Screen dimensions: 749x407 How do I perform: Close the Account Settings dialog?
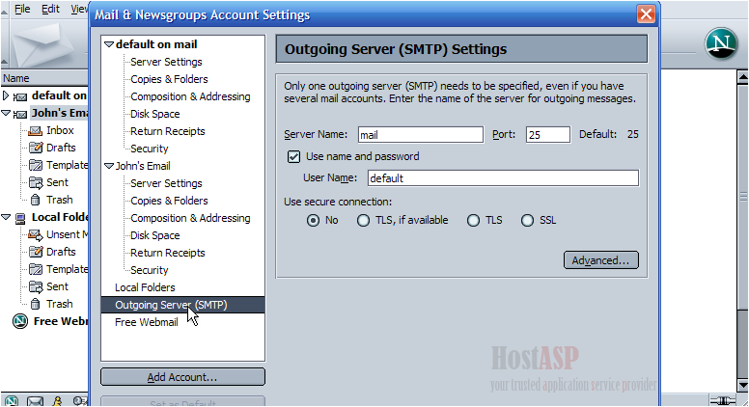coord(646,14)
